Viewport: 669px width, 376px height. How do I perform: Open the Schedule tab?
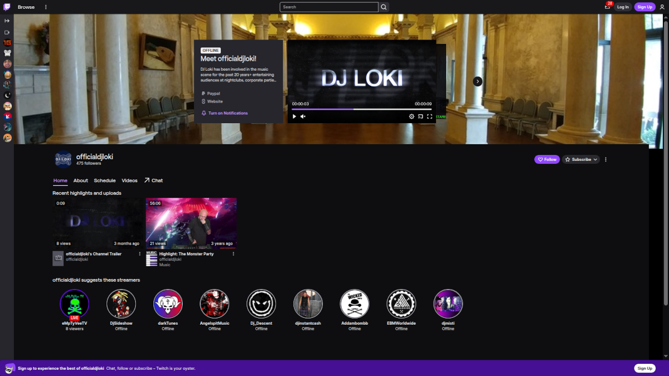pyautogui.click(x=105, y=180)
